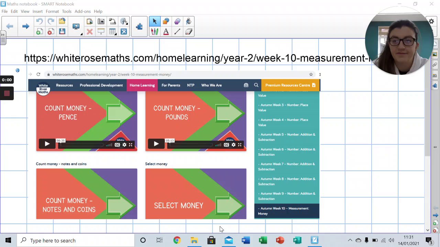
Task: Open settings gear on Count Money Pounds video
Action: pos(233,145)
